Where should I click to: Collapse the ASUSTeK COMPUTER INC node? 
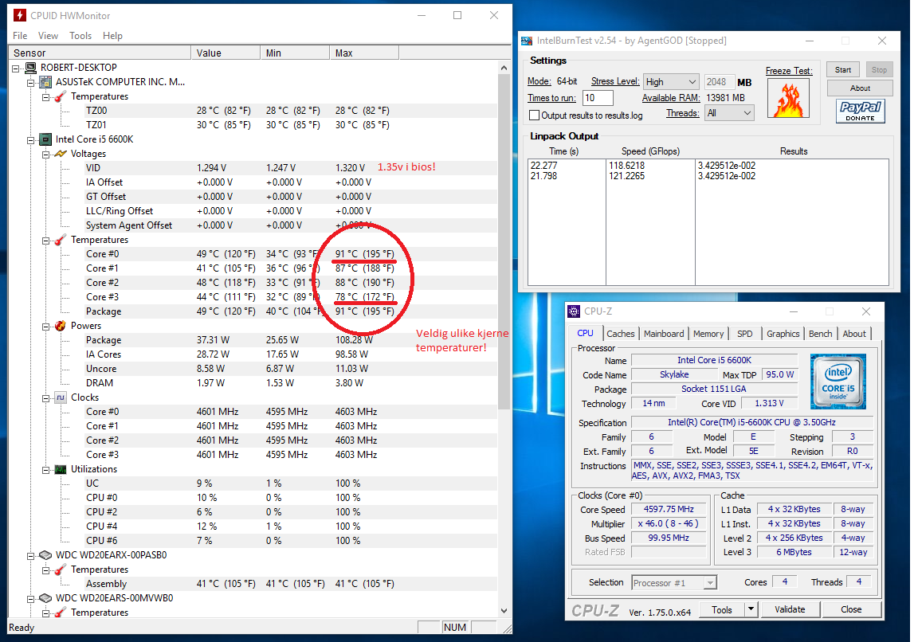coord(30,83)
